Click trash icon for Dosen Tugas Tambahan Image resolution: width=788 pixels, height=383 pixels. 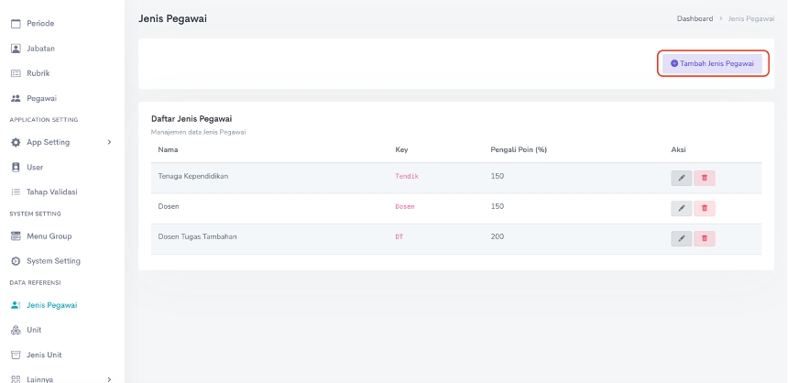point(704,239)
